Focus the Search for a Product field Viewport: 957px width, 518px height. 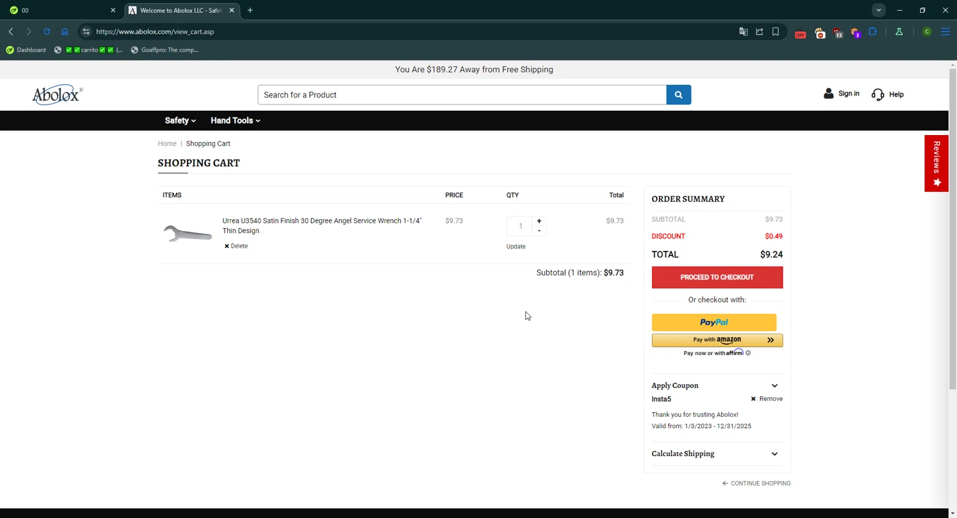pos(462,95)
